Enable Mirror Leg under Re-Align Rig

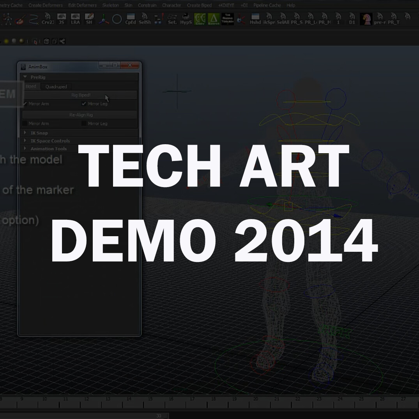(84, 124)
